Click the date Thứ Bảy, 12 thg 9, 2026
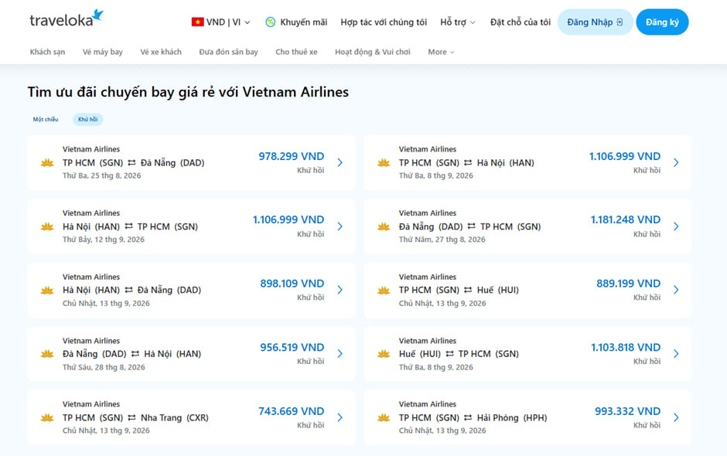Image resolution: width=727 pixels, height=456 pixels. pos(104,240)
